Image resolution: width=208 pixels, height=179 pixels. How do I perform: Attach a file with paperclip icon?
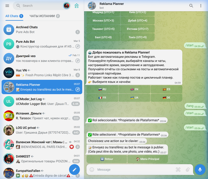(188, 169)
